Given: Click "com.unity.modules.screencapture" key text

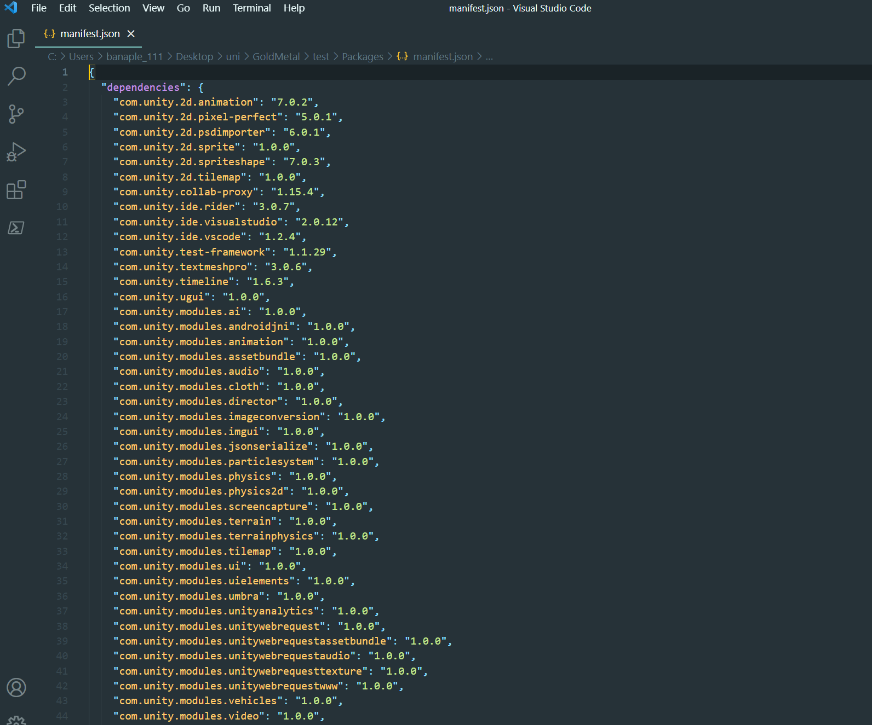Looking at the screenshot, I should pyautogui.click(x=213, y=507).
